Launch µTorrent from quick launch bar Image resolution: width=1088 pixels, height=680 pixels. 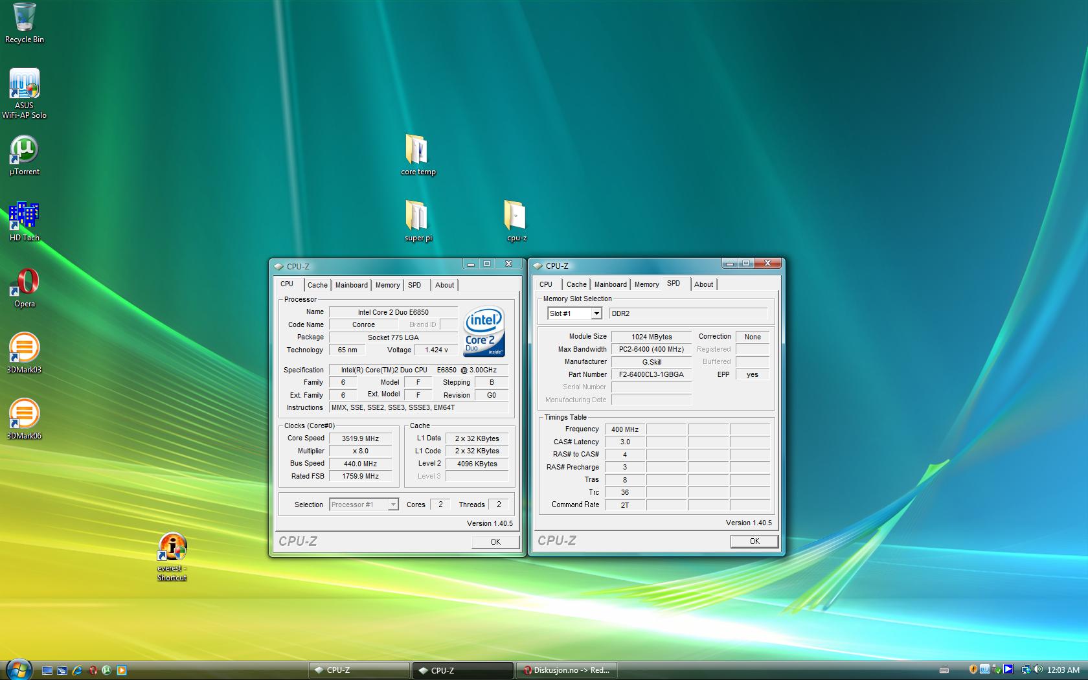point(107,670)
